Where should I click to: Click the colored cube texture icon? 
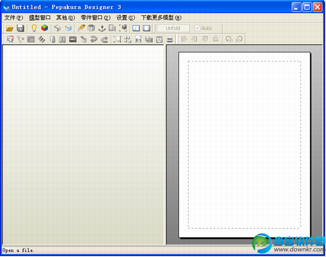click(x=45, y=28)
